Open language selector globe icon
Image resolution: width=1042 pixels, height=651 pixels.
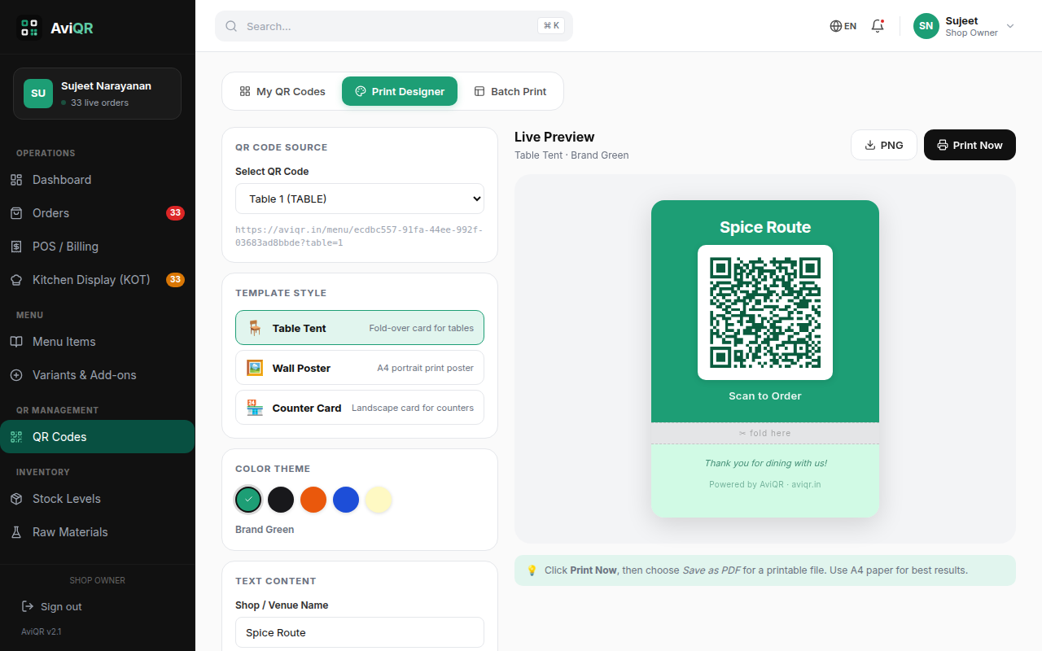(x=836, y=26)
